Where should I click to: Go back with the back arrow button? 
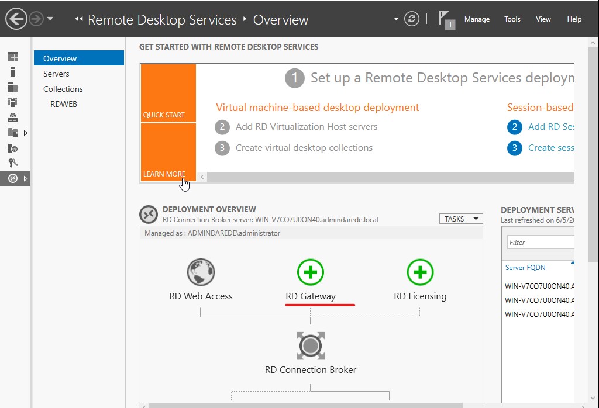tap(16, 19)
